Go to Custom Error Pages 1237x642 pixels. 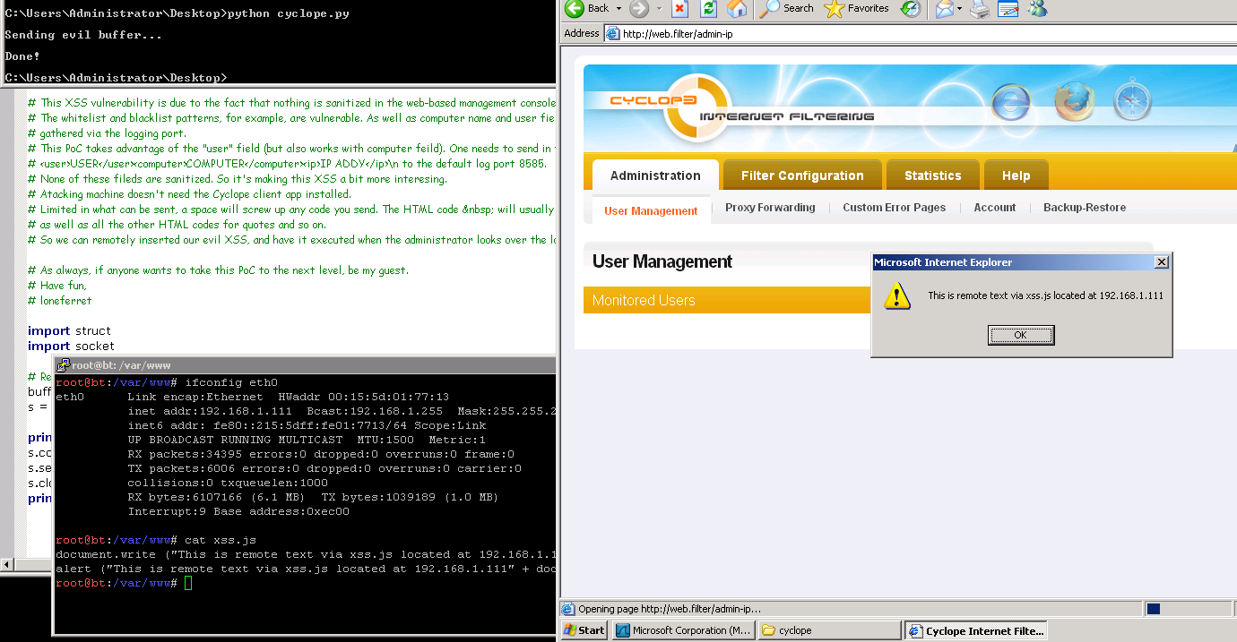click(x=894, y=208)
